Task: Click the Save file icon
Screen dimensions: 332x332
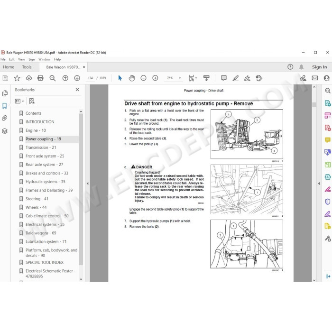Action: tap(5, 78)
